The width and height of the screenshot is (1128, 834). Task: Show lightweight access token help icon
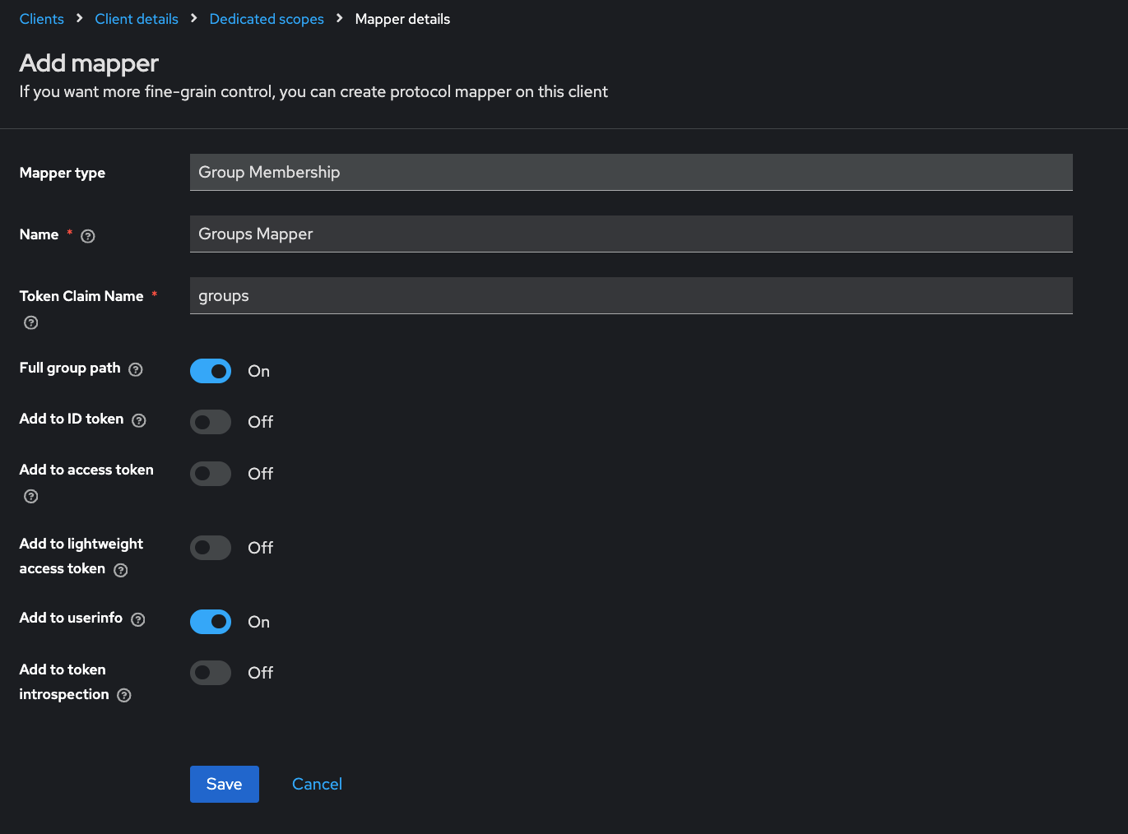[121, 570]
